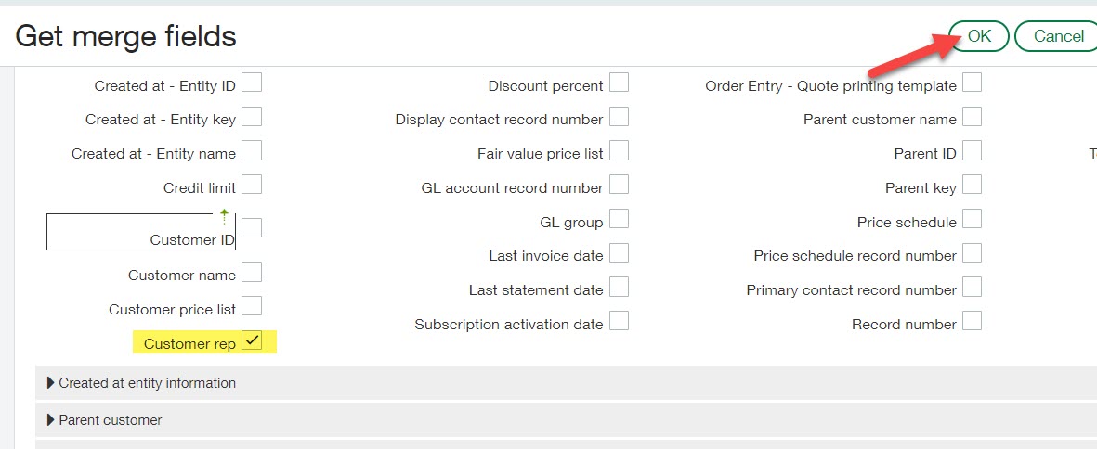Click the green arrow above Customer ID
The height and width of the screenshot is (449, 1097).
(224, 216)
